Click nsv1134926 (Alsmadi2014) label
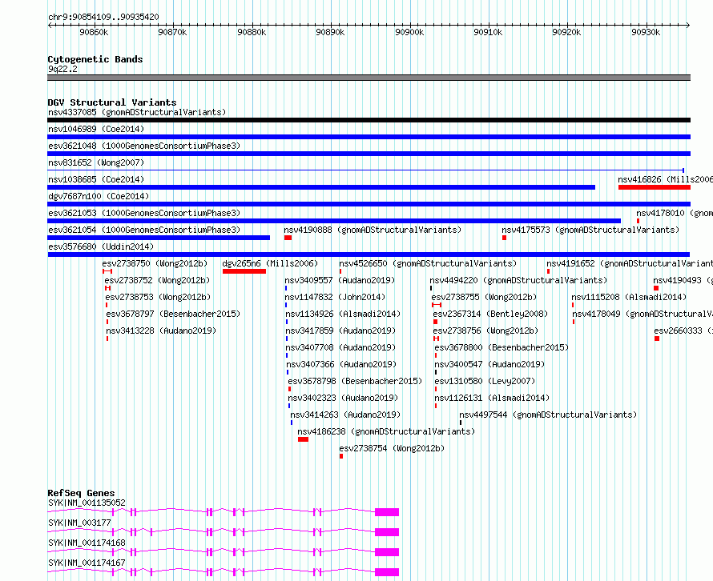 point(343,314)
